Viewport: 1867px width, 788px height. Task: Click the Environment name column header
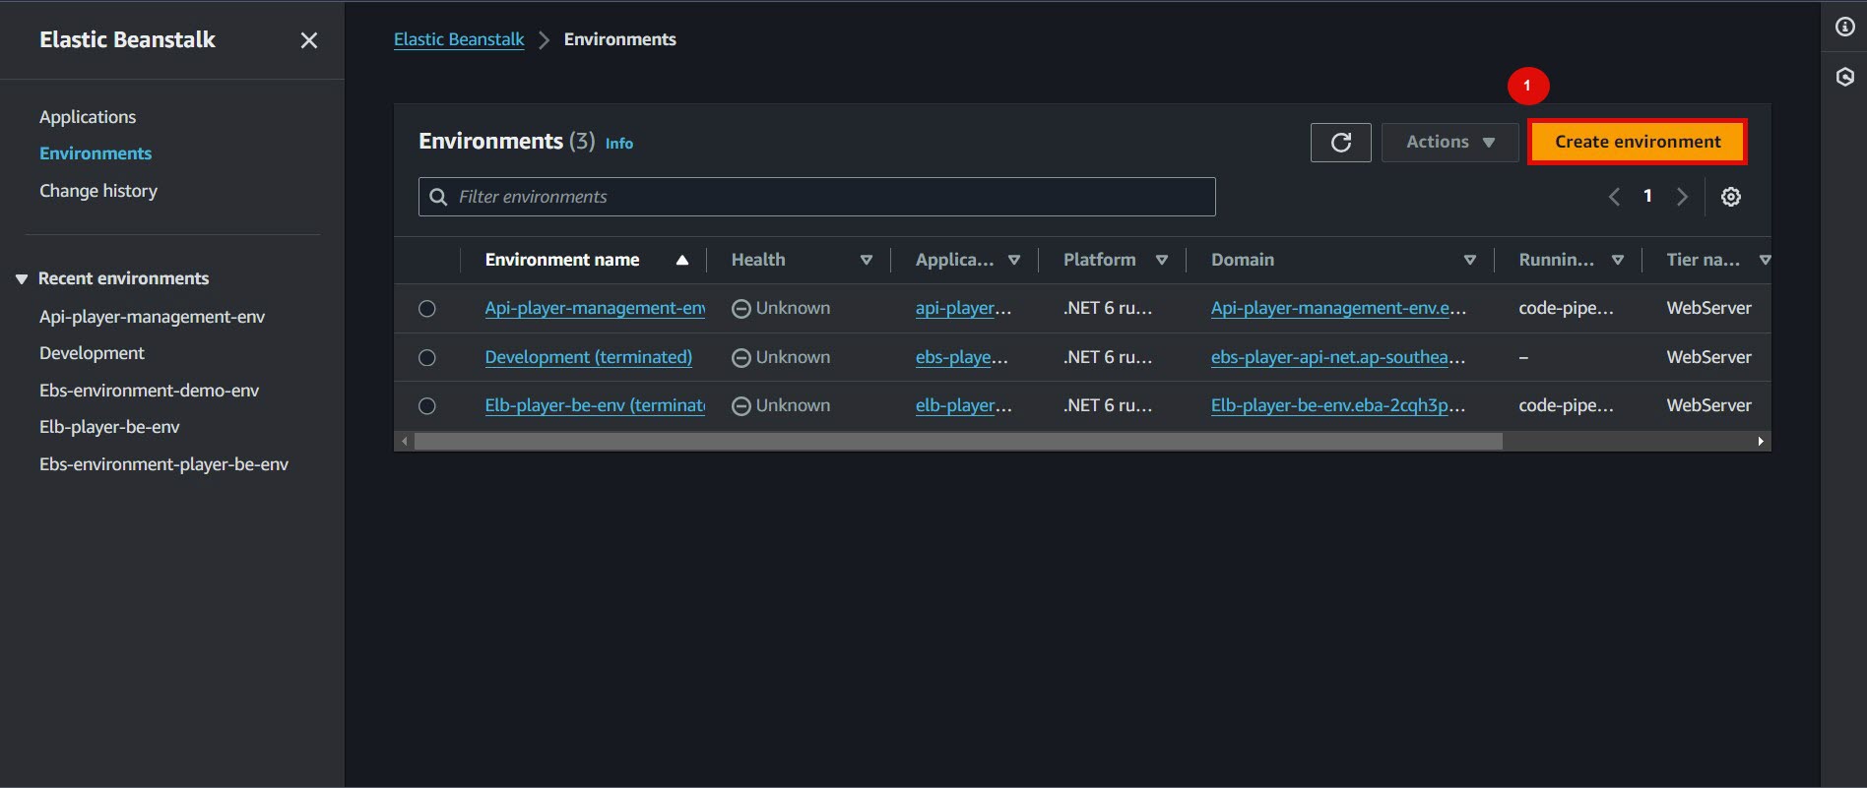point(562,260)
